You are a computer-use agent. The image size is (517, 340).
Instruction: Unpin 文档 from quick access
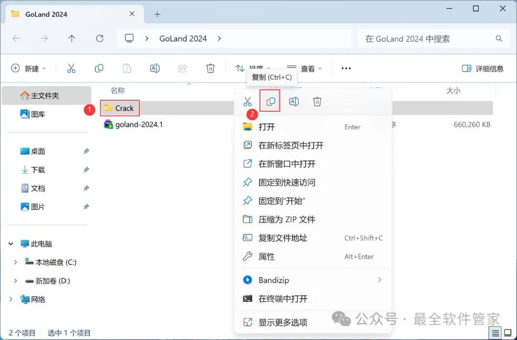tap(86, 189)
